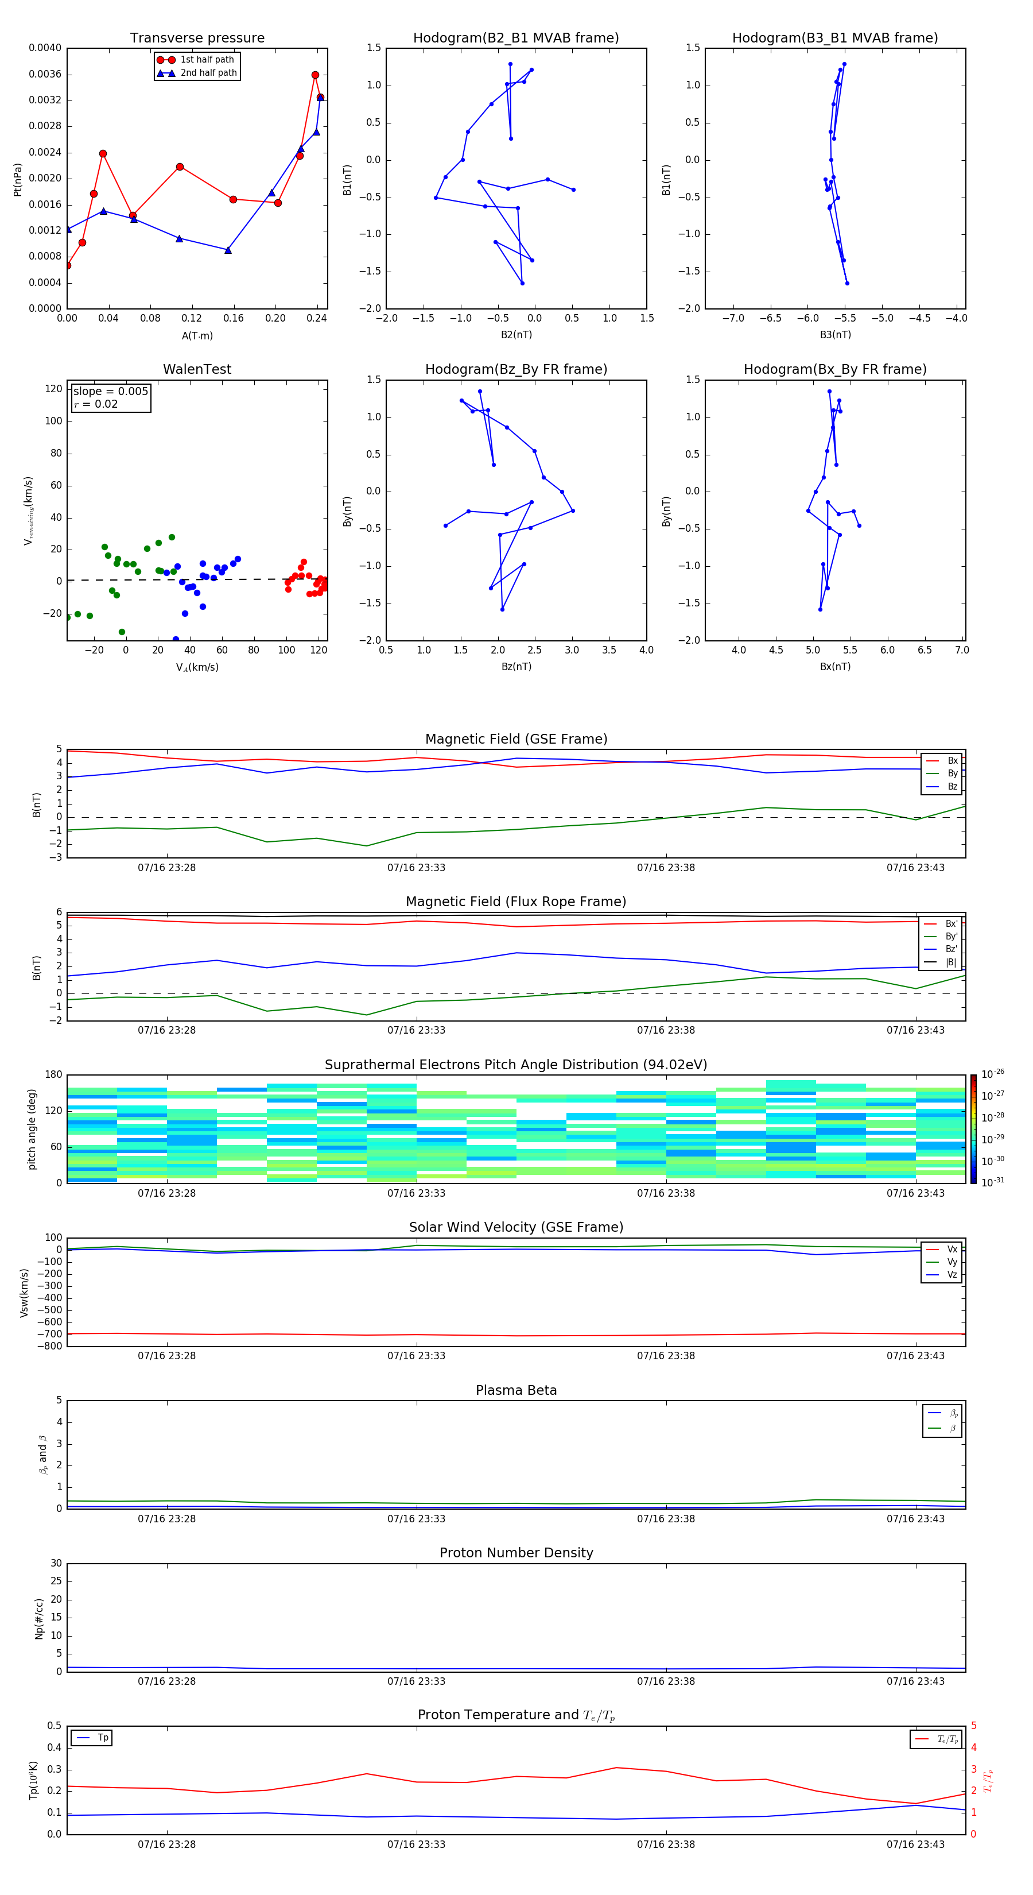Click the 'Bx' legend entry in GSE plot
The width and height of the screenshot is (1033, 1895).
tap(942, 761)
